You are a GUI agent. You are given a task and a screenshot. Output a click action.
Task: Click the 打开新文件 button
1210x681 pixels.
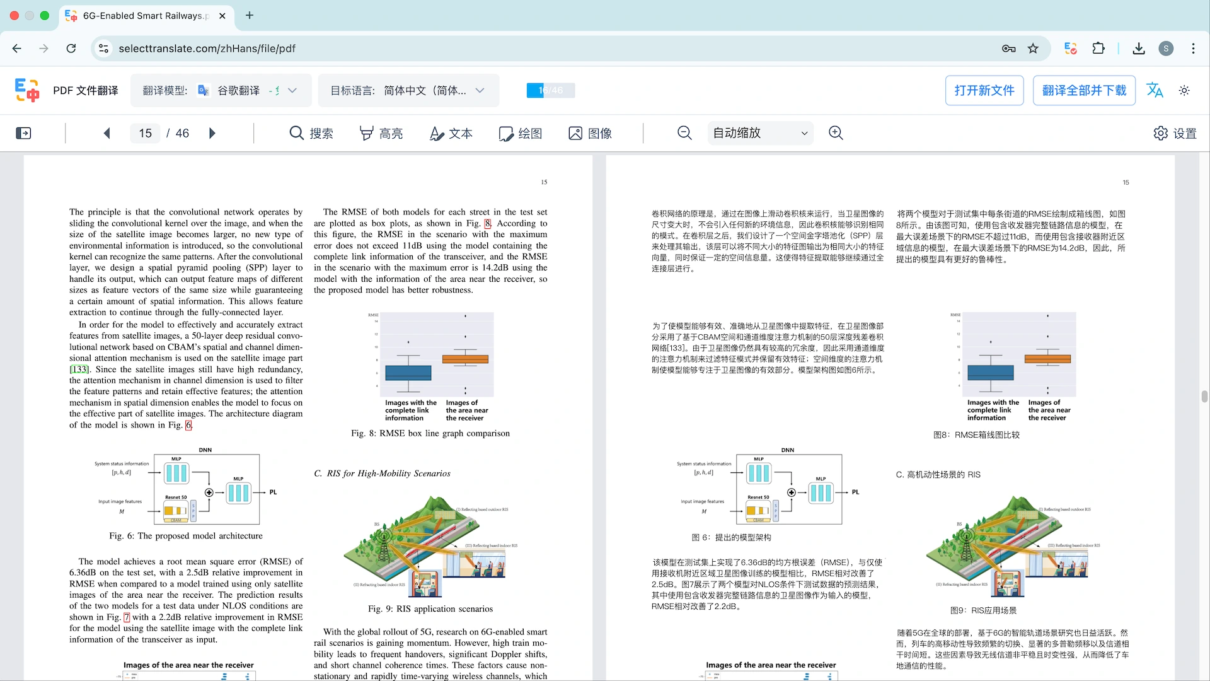(984, 91)
